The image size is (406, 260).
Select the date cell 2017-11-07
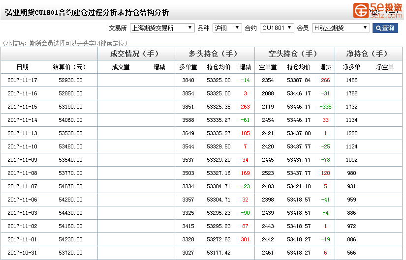tap(22, 186)
